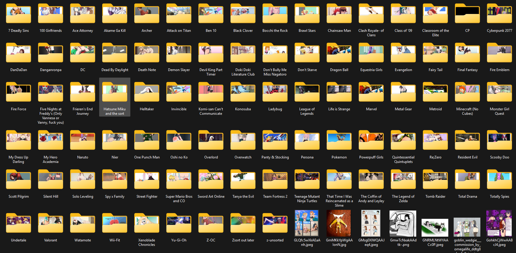Click the 'Hatsune Miku and the sort' label
This screenshot has width=516, height=253.
click(x=115, y=111)
